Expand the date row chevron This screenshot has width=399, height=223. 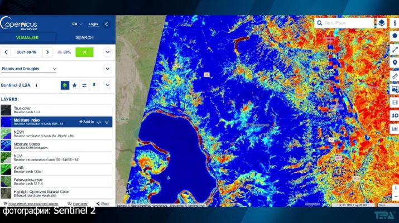pos(107,52)
